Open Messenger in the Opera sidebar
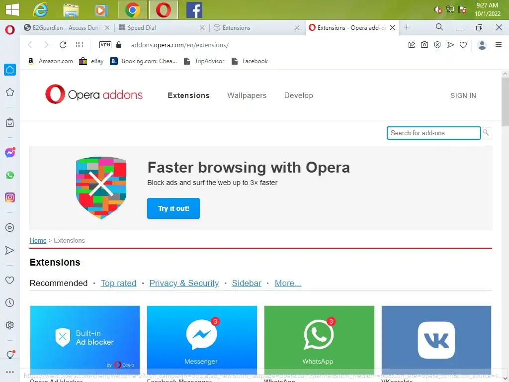Screen dimensions: 509x382 10,152
